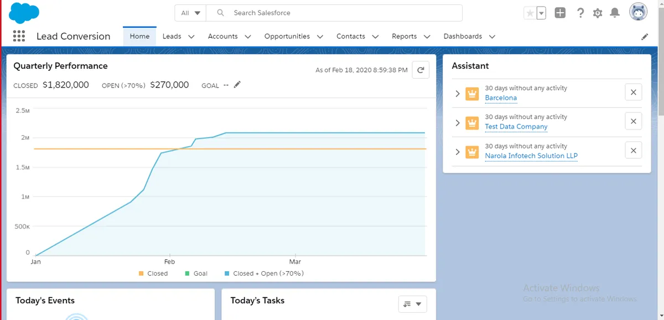Expand the Accounts tab dropdown chevron

click(247, 37)
